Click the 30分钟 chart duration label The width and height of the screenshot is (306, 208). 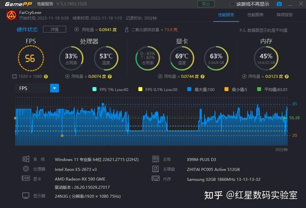(x=281, y=149)
